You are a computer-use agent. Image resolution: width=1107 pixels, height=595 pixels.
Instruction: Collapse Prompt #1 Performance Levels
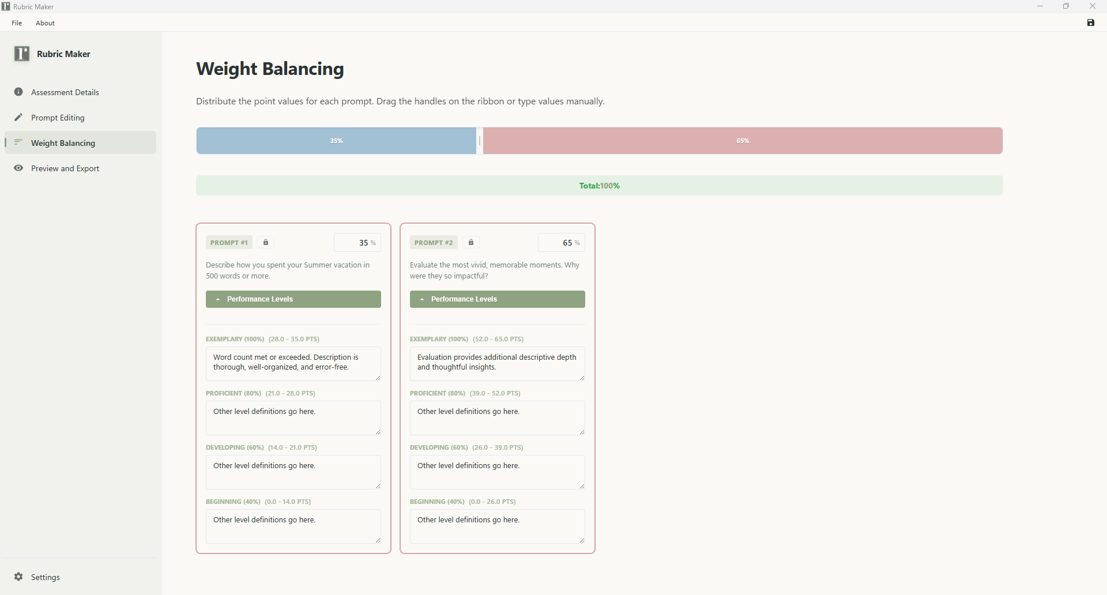point(293,299)
